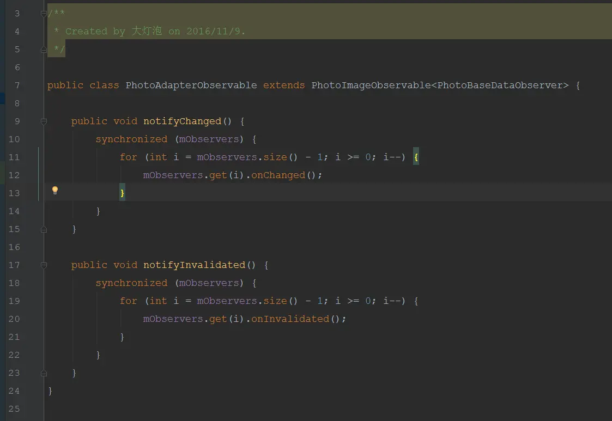Click mObservers.get on line 20
The width and height of the screenshot is (612, 421).
185,319
